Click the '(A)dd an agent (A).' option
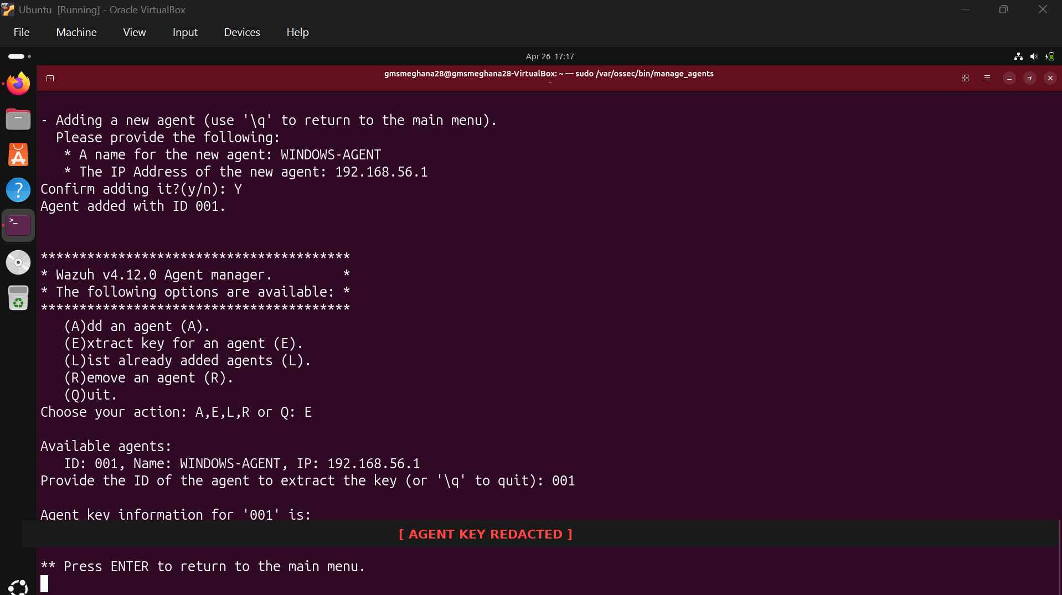This screenshot has width=1062, height=595. tap(137, 327)
